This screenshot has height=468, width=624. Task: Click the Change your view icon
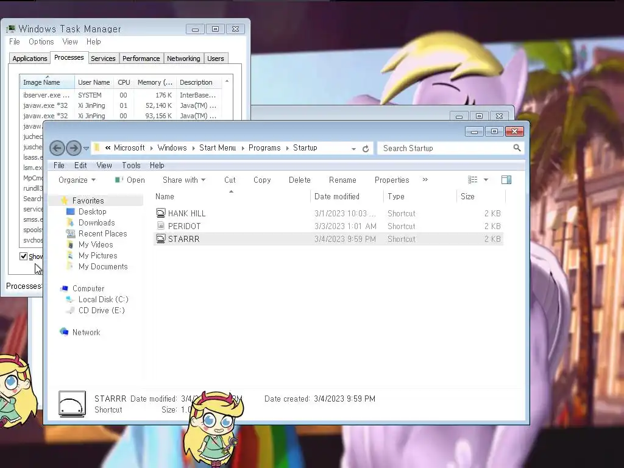tap(472, 180)
